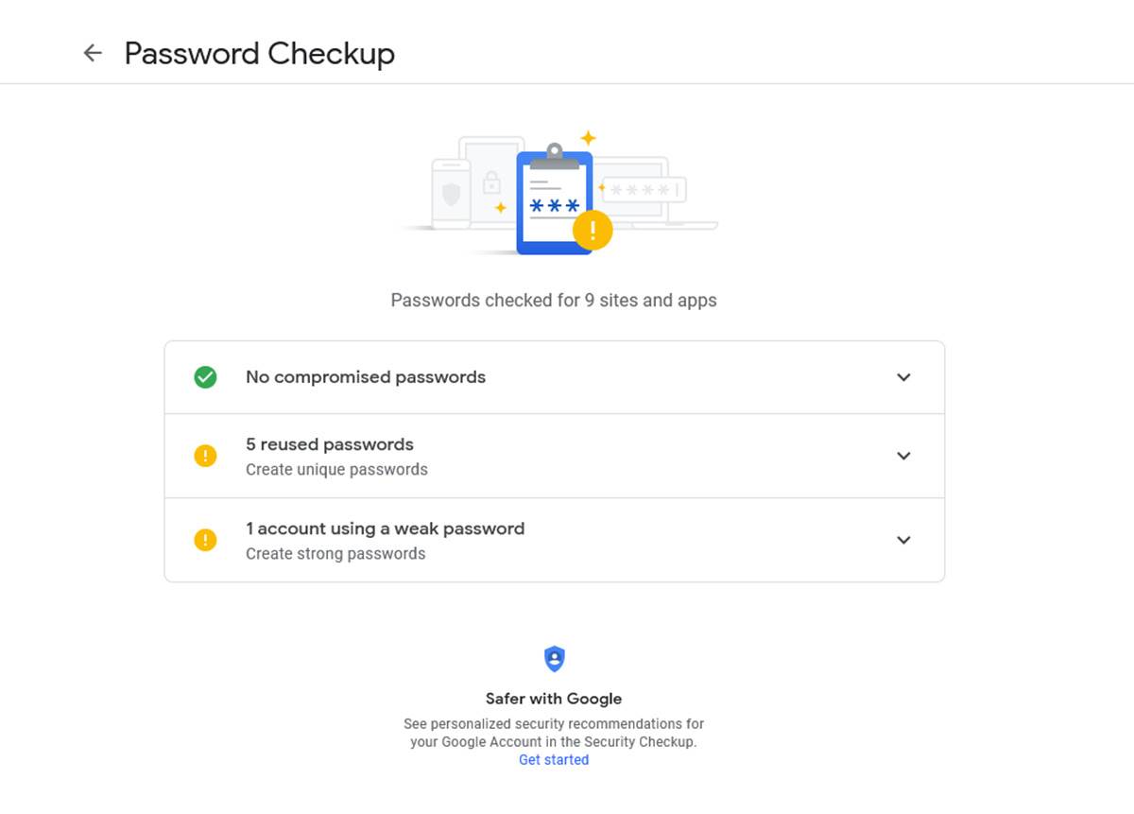Click the 5 reused passwords heading
Viewport: 1134px width, 814px height.
point(329,444)
